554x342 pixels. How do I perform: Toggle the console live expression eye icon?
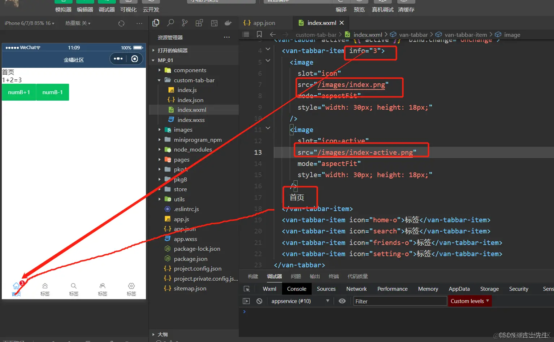point(342,301)
